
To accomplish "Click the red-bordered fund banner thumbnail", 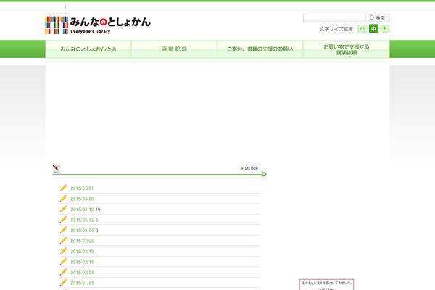I will (x=326, y=285).
